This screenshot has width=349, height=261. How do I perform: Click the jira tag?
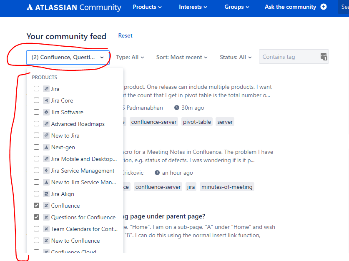tap(191, 187)
